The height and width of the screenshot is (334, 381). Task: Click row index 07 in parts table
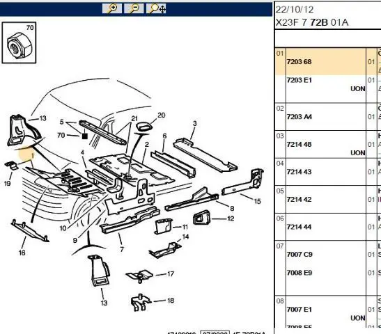[280, 246]
